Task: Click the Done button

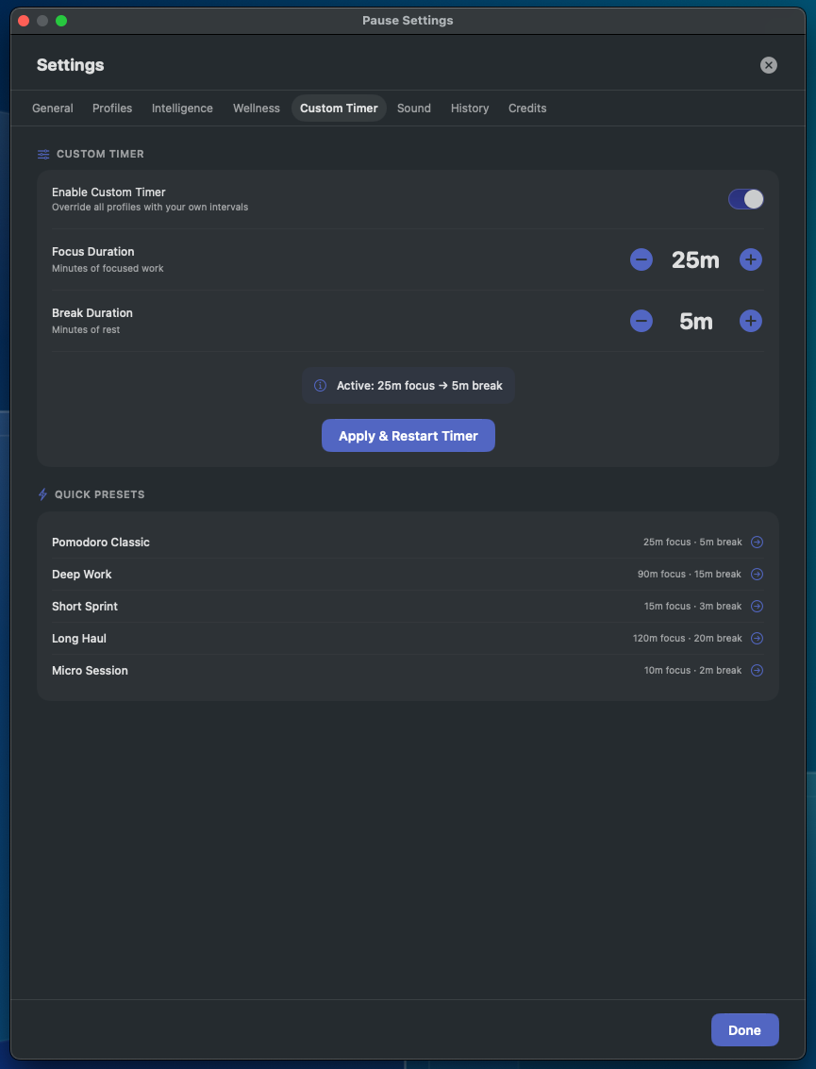Action: [744, 1030]
